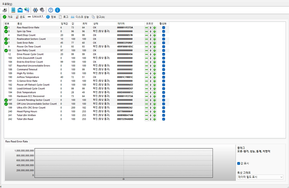The width and height of the screenshot is (289, 188).
Task: Click the minus icon for Total LBA Written
Action: (x=147, y=115)
